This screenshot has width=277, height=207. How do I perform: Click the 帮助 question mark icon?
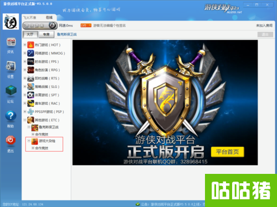point(11,116)
